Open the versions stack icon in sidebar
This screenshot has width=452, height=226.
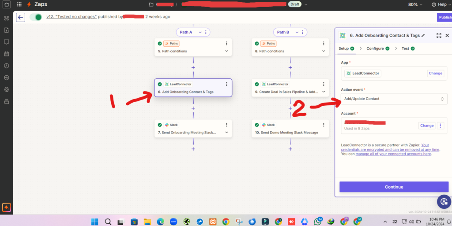coord(6,101)
